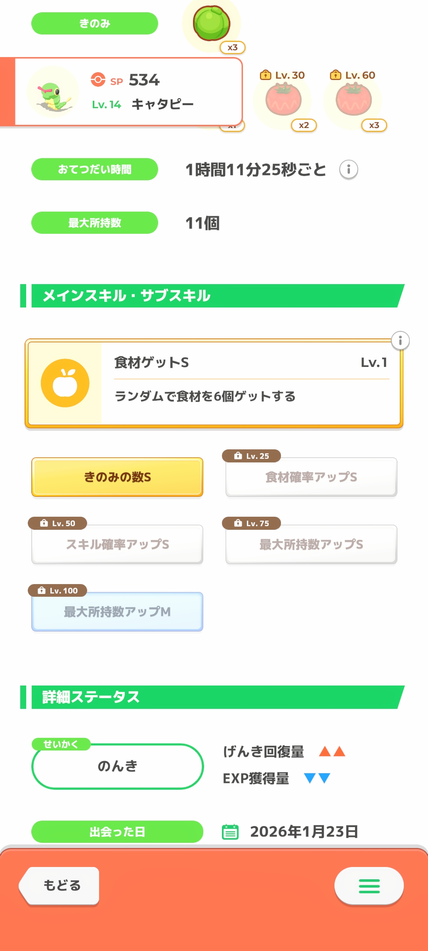
Task: Select the きのみの数S sub skill
Action: (117, 477)
